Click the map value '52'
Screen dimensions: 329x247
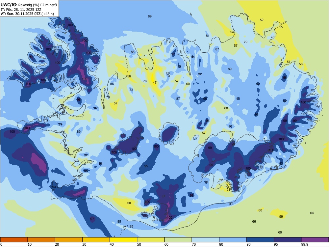(x=262, y=20)
